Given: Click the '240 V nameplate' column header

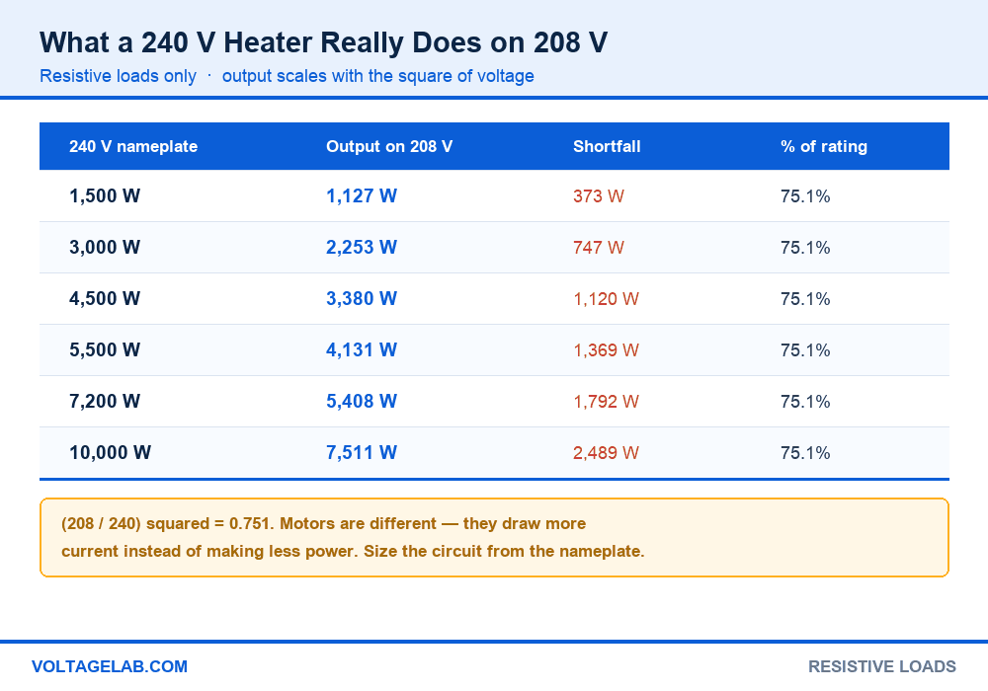Looking at the screenshot, I should coord(133,147).
